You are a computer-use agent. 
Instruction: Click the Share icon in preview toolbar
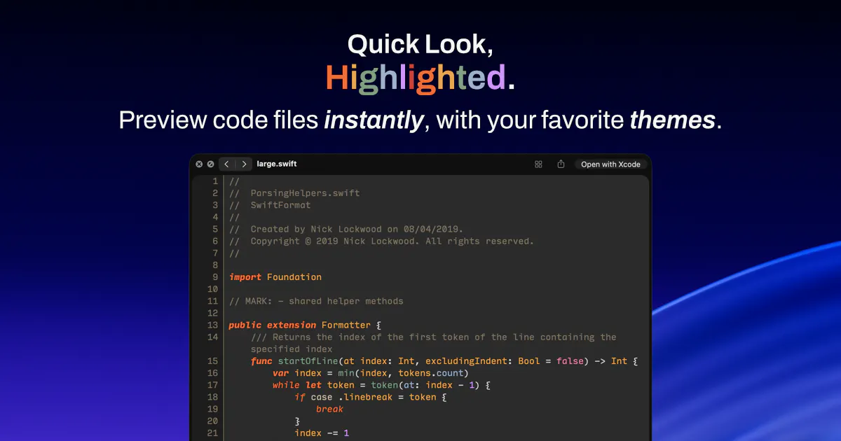[561, 164]
